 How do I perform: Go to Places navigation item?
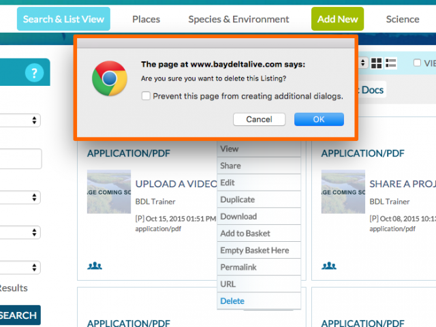146,19
